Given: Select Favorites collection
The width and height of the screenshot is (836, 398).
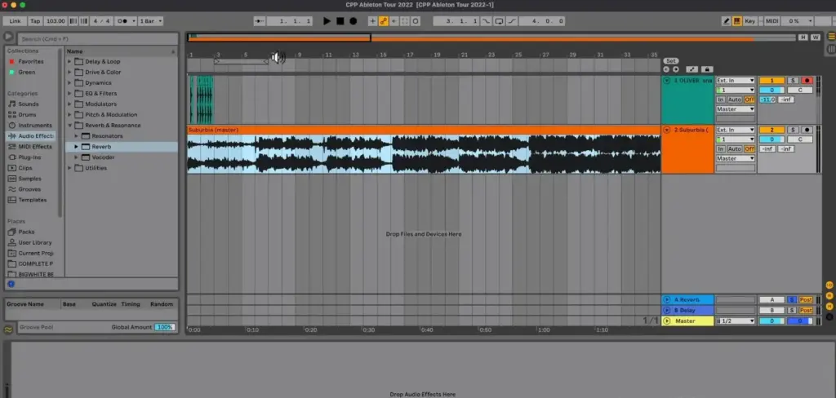Looking at the screenshot, I should pos(31,61).
